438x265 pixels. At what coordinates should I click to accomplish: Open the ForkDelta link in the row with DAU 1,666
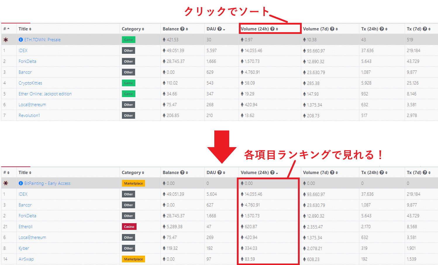(x=27, y=61)
